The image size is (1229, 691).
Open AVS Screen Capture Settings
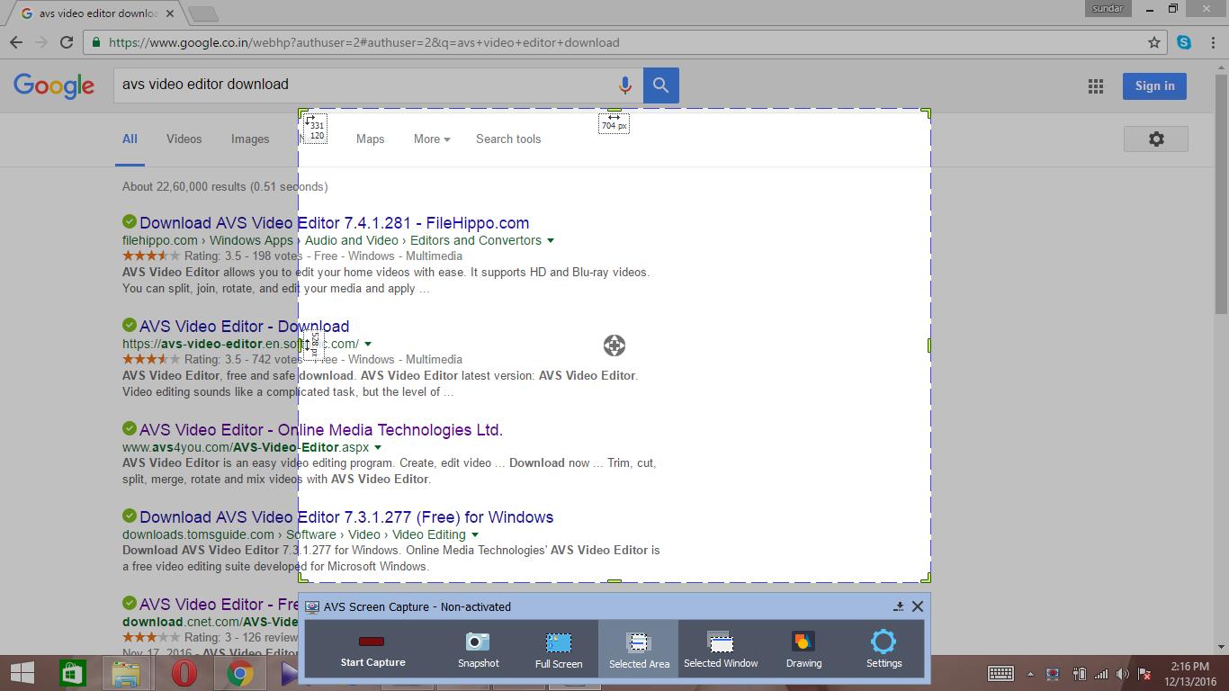[884, 650]
